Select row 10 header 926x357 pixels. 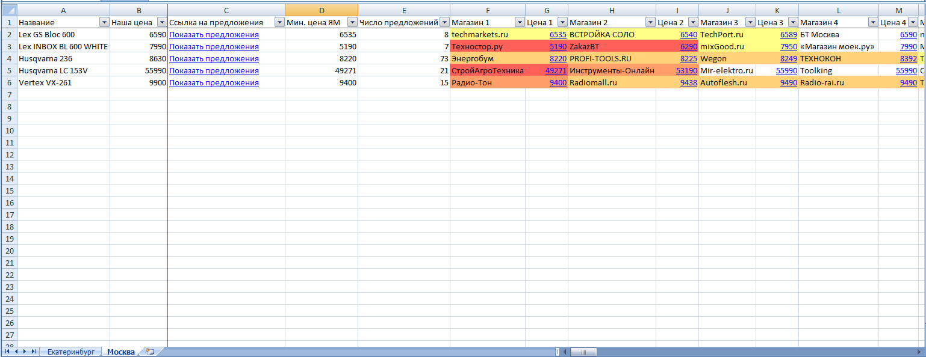coord(8,130)
